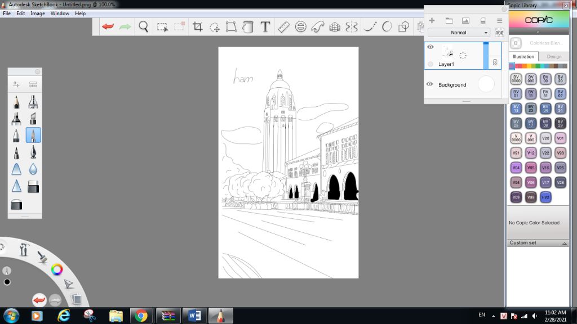Add a new layer with plus icon

[x=432, y=21]
